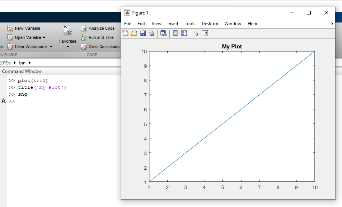Click the Link Plot icon
The image size is (342, 207).
[164, 33]
